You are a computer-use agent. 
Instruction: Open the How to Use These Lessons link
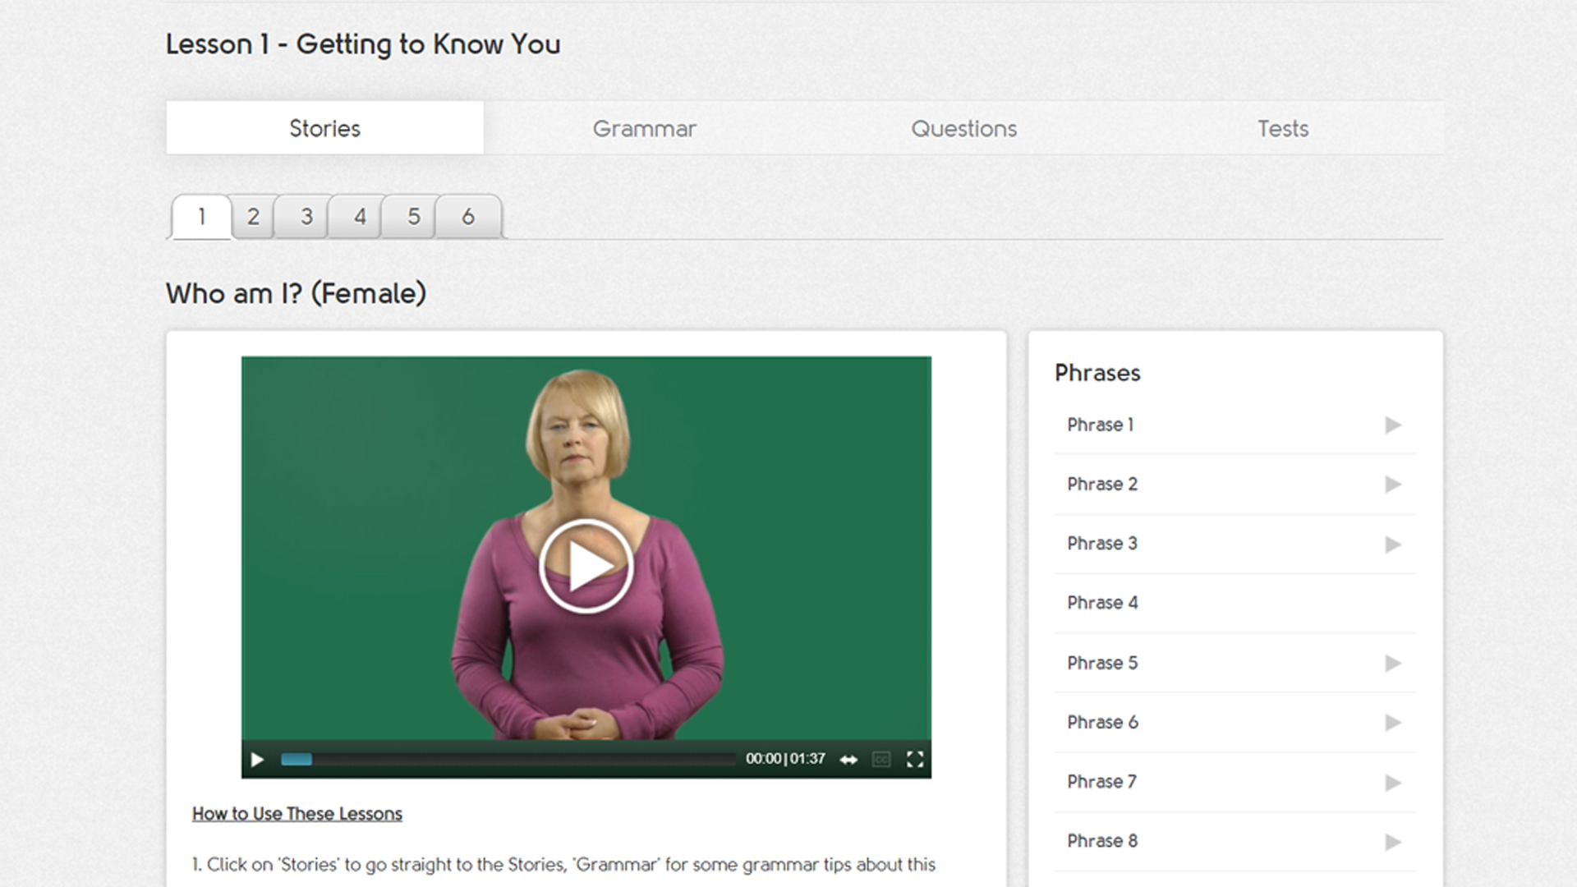297,814
